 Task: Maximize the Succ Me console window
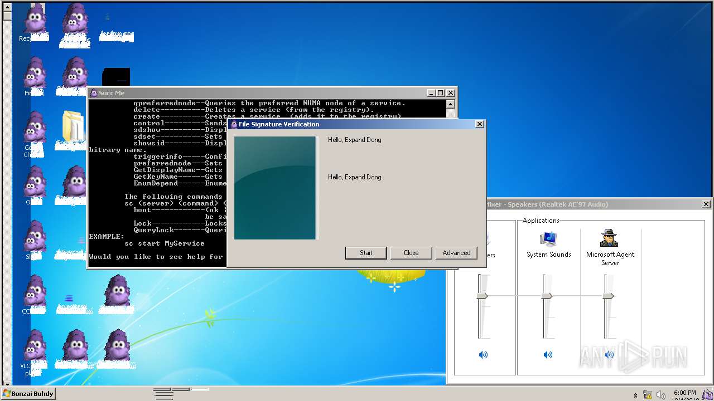tap(440, 93)
